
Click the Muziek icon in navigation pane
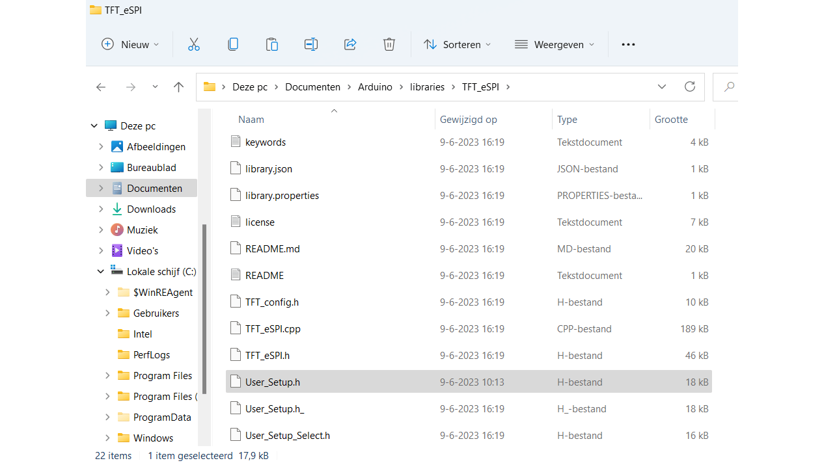click(x=117, y=230)
